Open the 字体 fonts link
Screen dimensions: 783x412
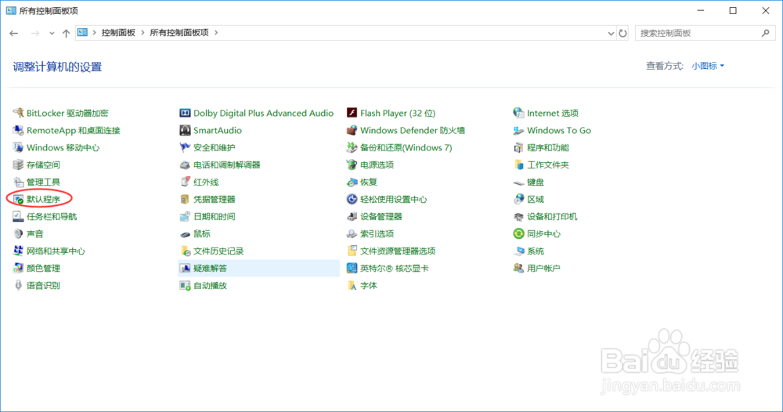tap(369, 285)
